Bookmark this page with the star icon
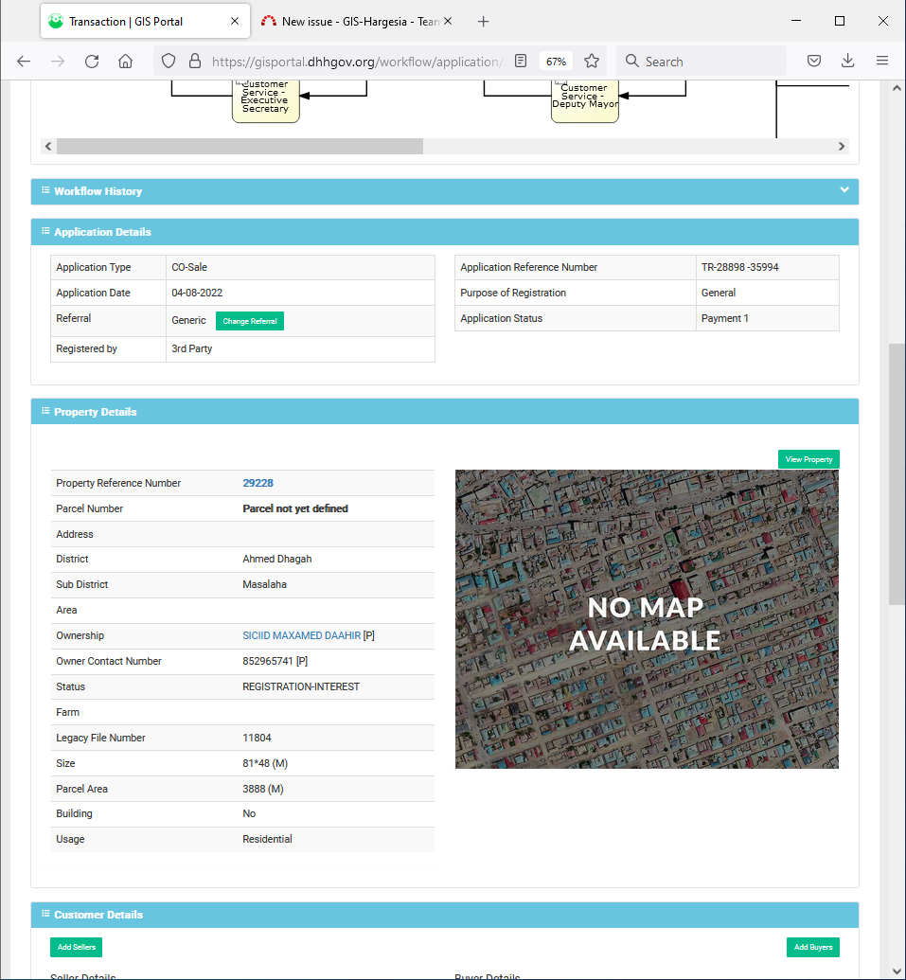This screenshot has height=980, width=906. click(x=592, y=62)
